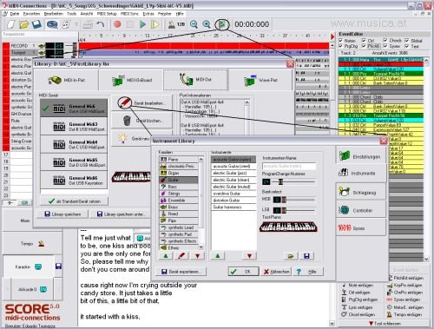Select overdrive Guitar instrument
Viewport: 434px width, 329px height.
pos(233,194)
